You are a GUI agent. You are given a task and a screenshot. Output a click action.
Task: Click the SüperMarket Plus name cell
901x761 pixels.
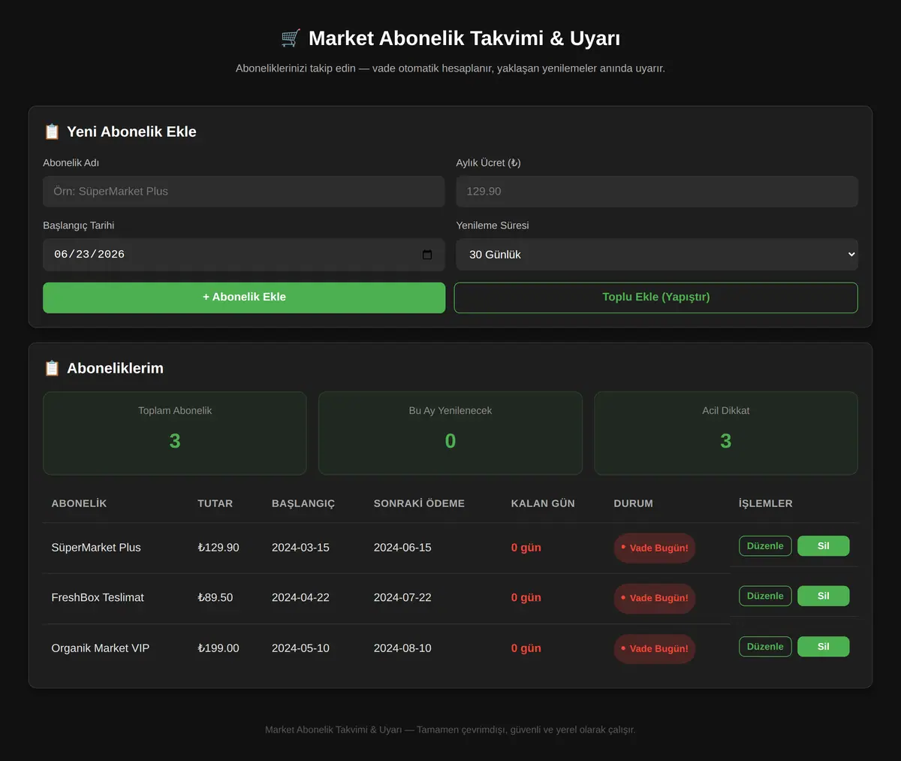(96, 548)
